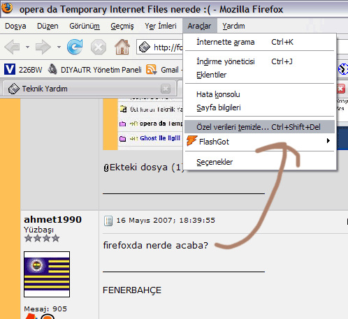
Task: Open the Gmail bookmark
Action: point(170,70)
